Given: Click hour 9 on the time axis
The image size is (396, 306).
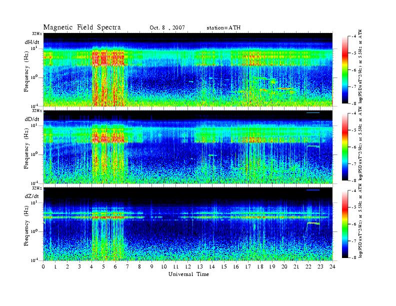Looking at the screenshot, I should point(152,267).
